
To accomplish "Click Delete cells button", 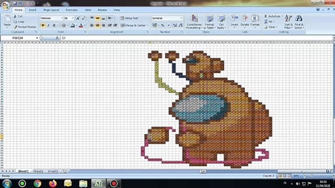I will pos(245,22).
